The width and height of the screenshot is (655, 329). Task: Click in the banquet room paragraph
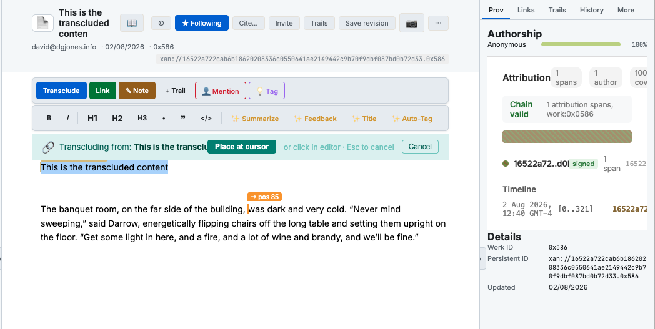[x=243, y=223]
